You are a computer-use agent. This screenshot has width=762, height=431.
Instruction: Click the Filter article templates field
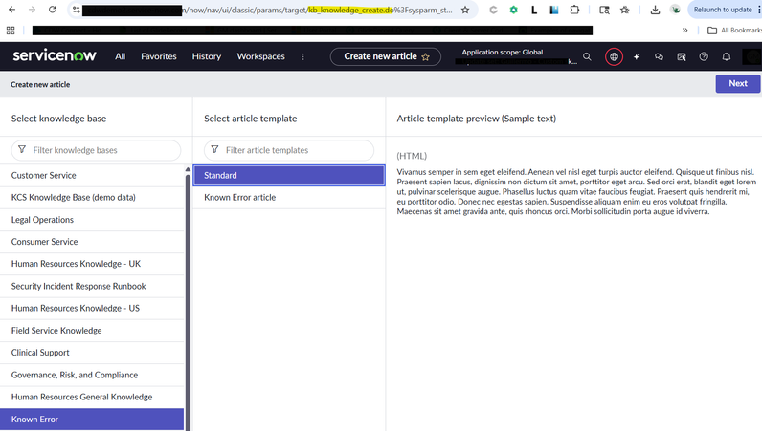coord(289,150)
